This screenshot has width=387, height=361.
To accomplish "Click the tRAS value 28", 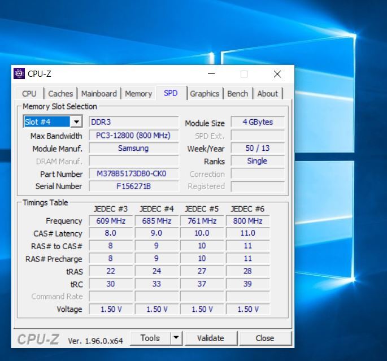I will (248, 271).
